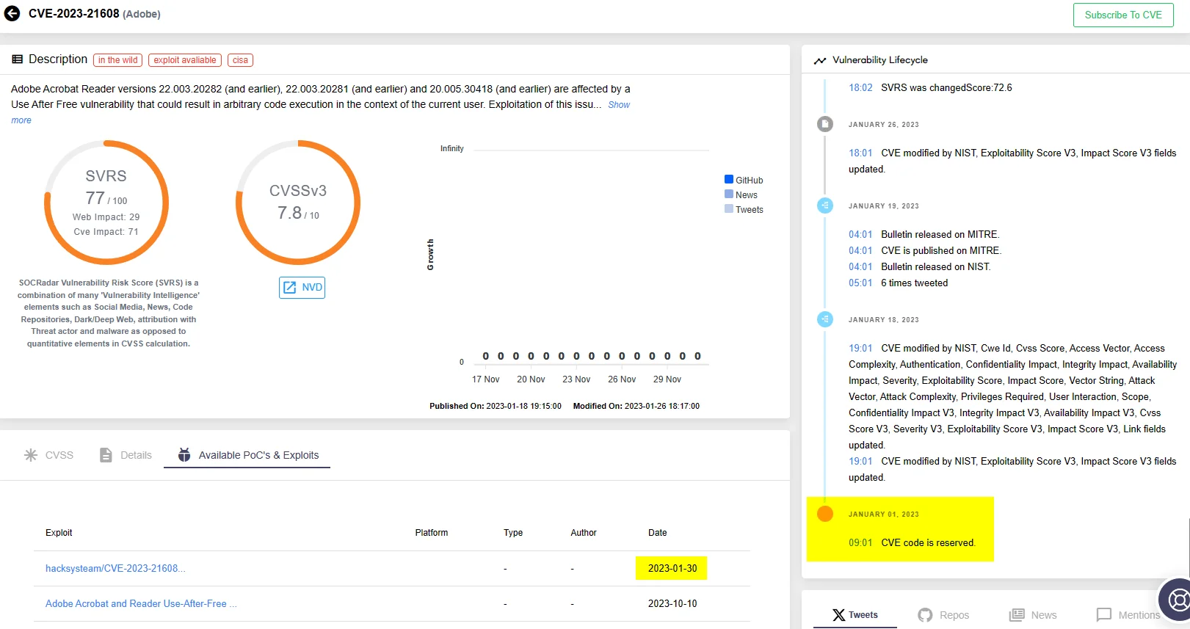Click the X Tweets icon

pos(838,615)
